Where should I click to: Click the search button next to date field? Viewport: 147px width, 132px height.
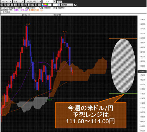coord(60,2)
